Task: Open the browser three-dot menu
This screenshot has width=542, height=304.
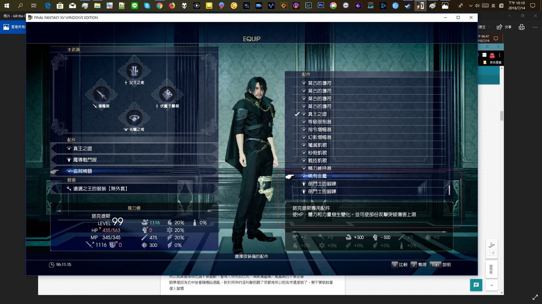Action: point(500,55)
